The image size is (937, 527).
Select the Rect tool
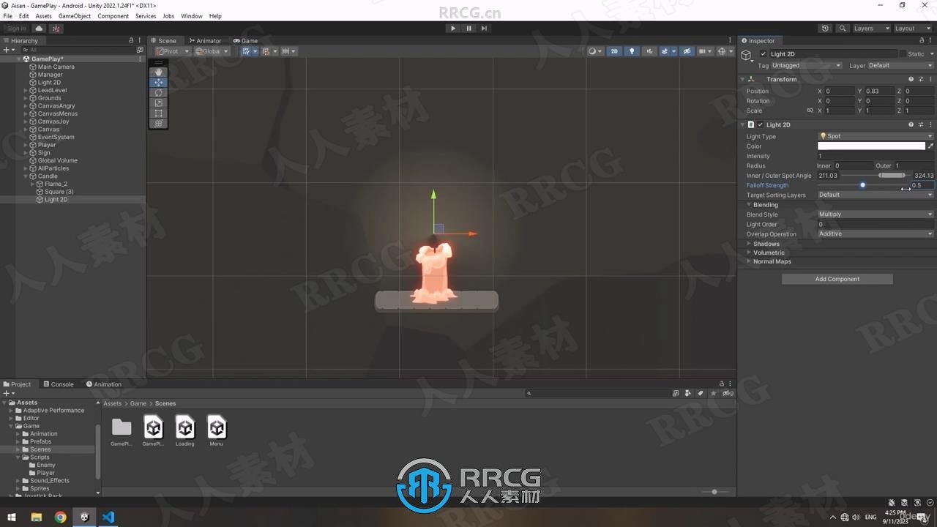coord(158,113)
